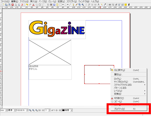Open the アイテム menu
Viewport: 151px width, 116px height.
[24, 1]
